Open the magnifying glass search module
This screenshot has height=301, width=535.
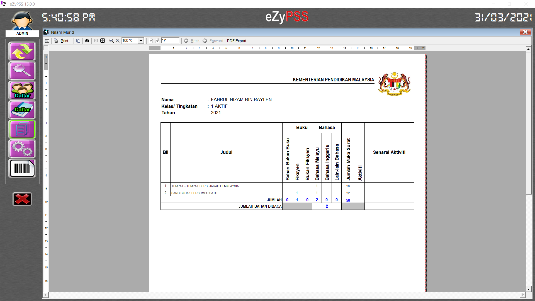[22, 71]
